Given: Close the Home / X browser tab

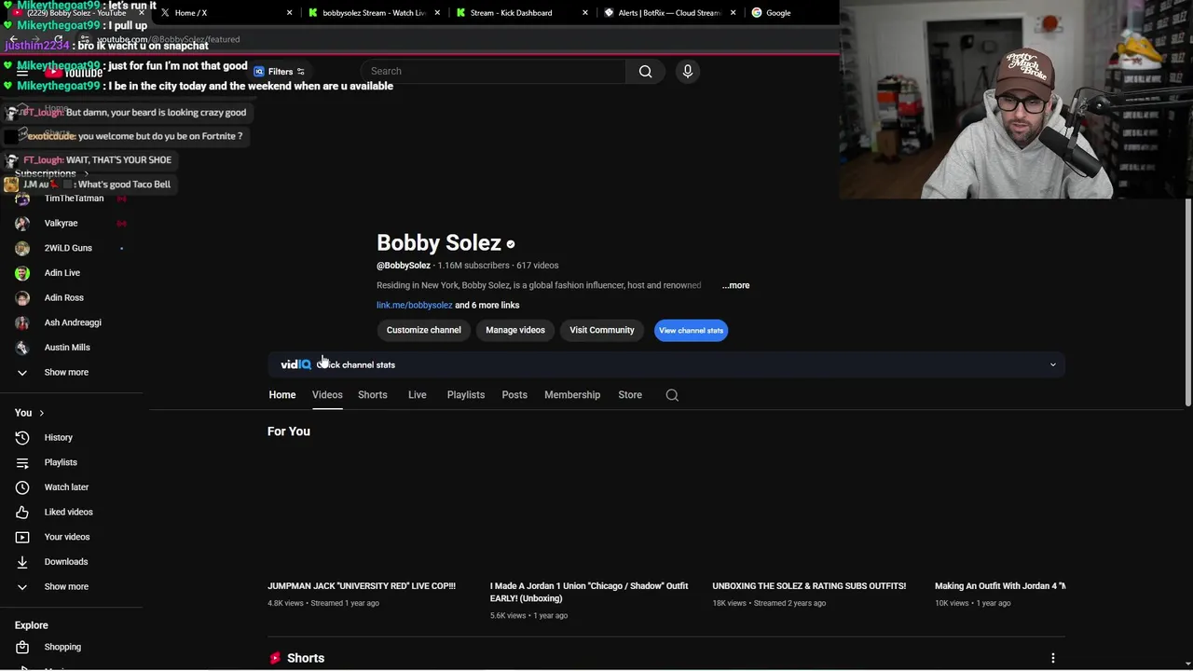Looking at the screenshot, I should 289,13.
